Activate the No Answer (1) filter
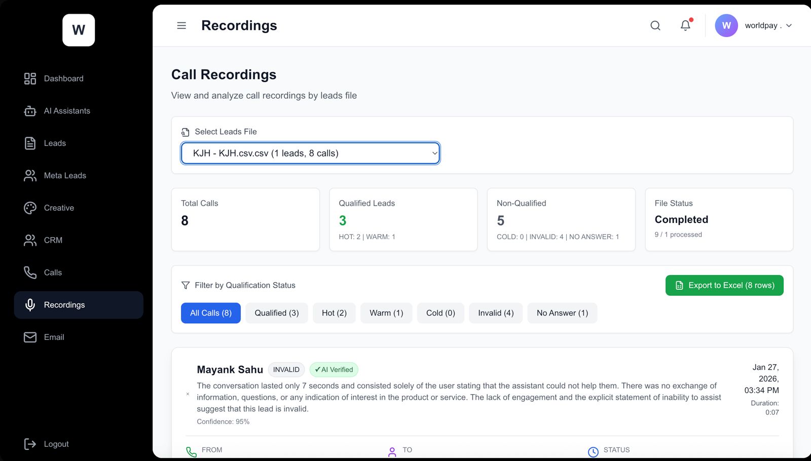 click(562, 313)
